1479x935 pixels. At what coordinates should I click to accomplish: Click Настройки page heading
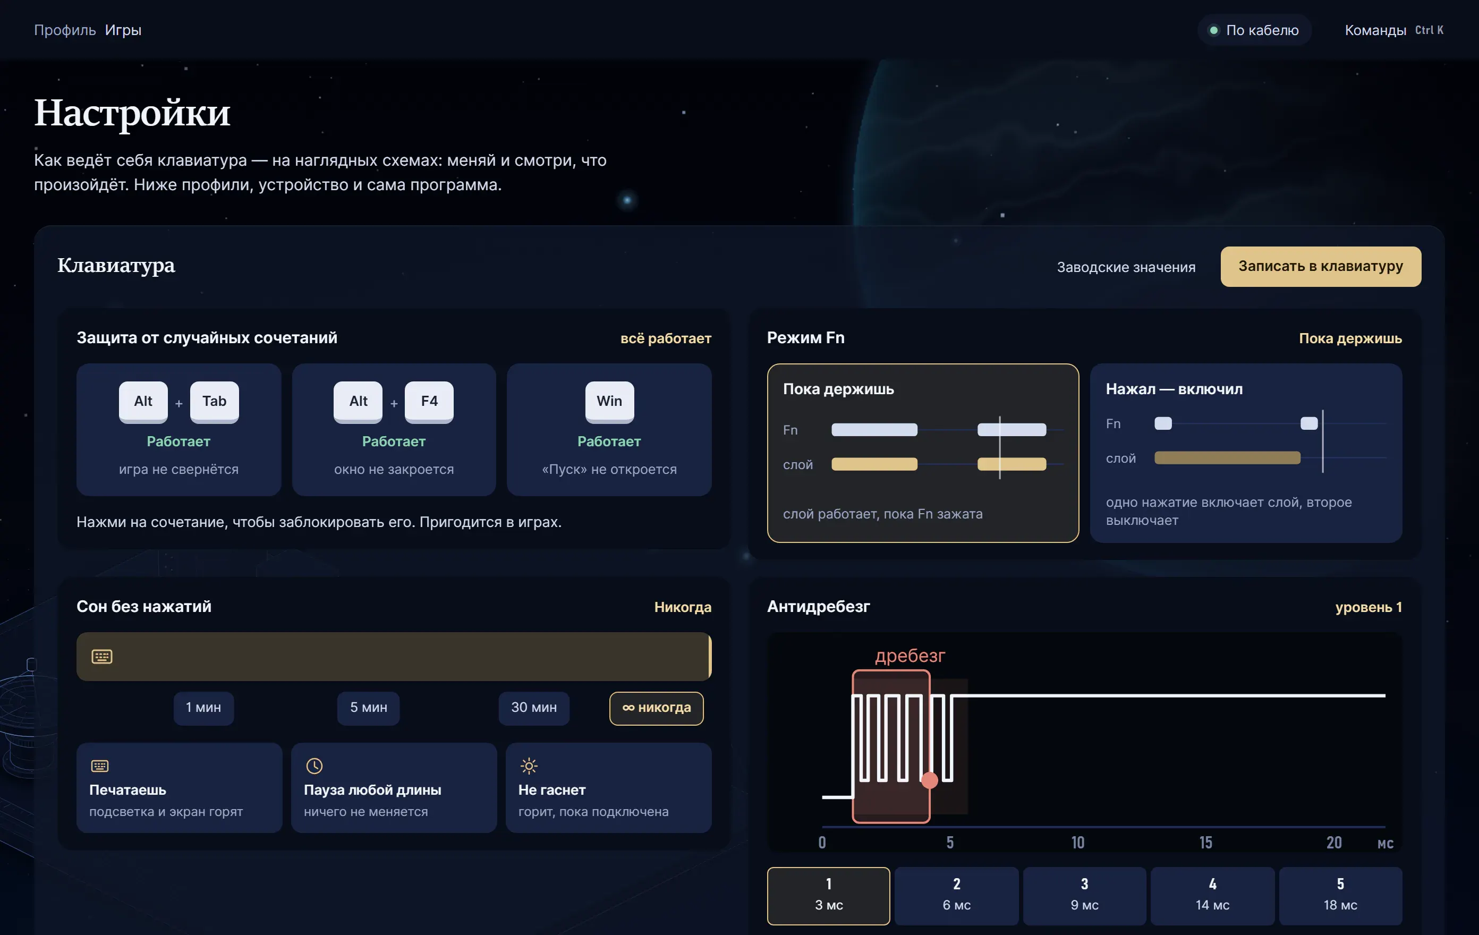click(x=132, y=113)
